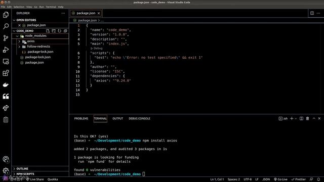Open the Run menu
Image resolution: width=324 pixels, height=182 pixels.
coord(42,7)
